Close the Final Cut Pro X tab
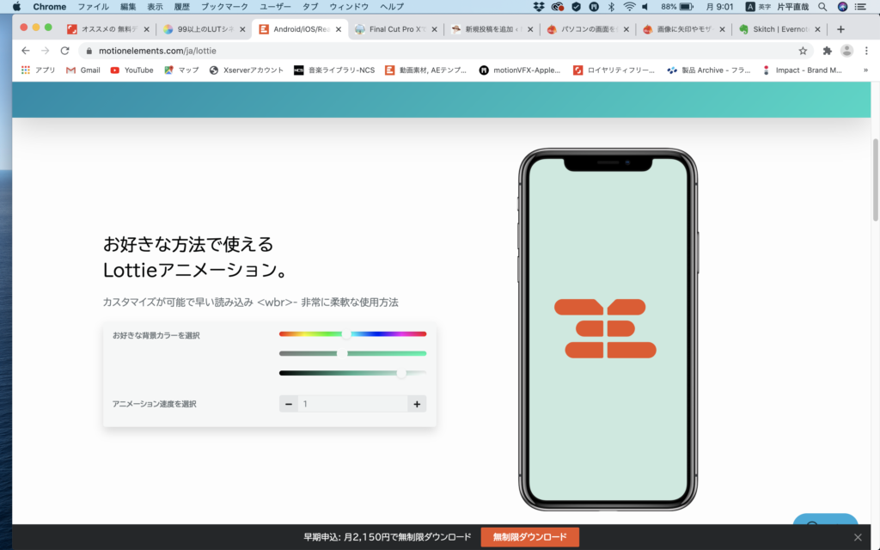Viewport: 880px width, 550px height. pyautogui.click(x=434, y=29)
